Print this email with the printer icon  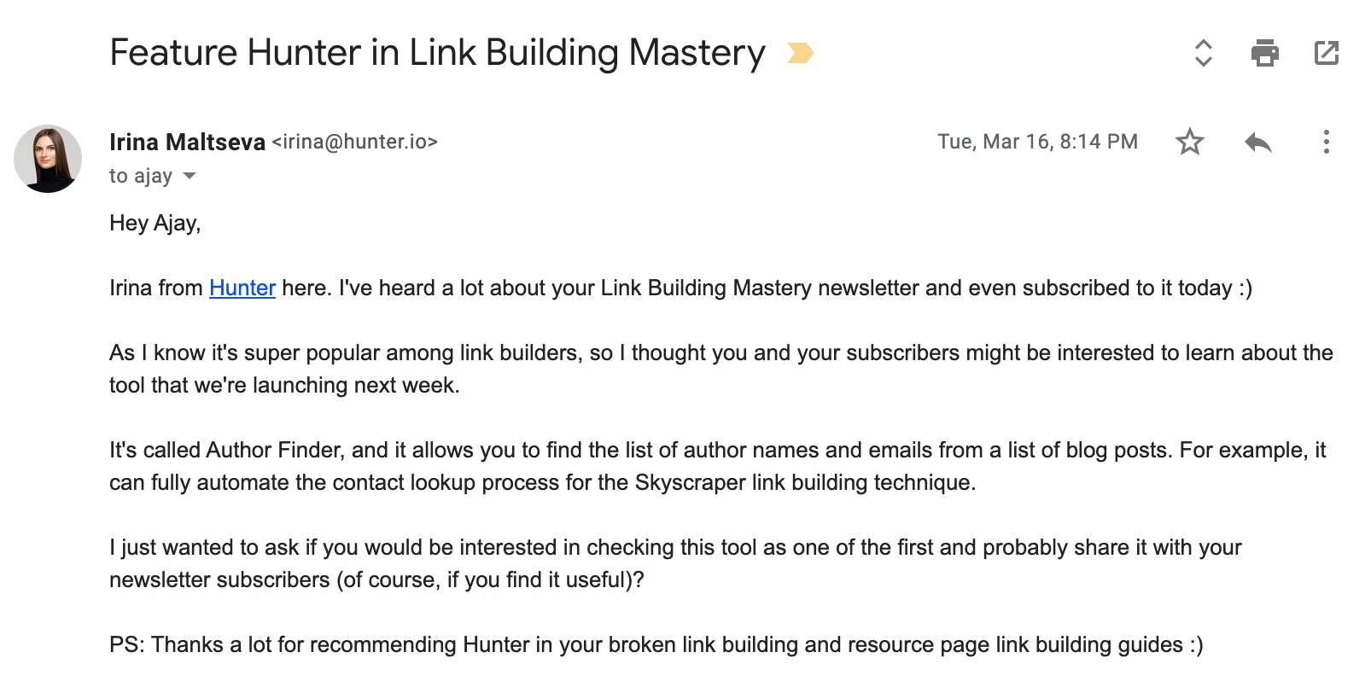click(x=1264, y=53)
